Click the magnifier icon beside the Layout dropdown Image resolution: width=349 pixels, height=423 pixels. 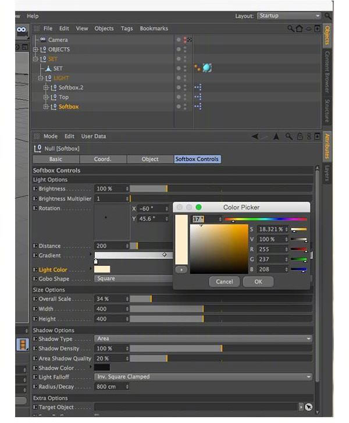pyautogui.click(x=327, y=16)
